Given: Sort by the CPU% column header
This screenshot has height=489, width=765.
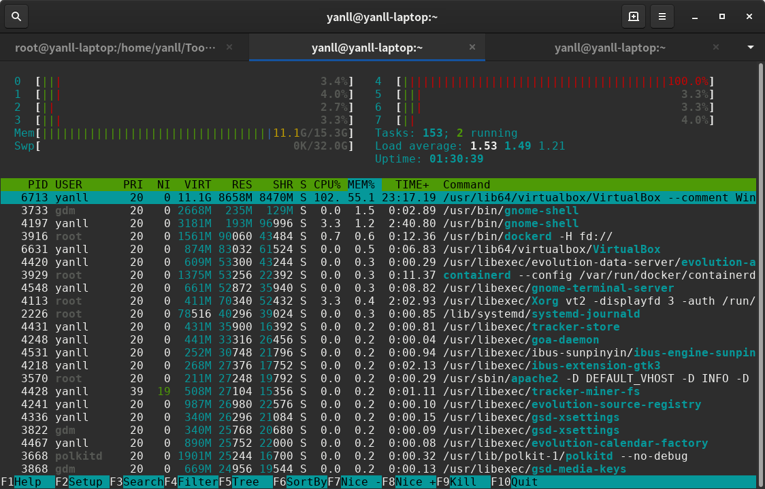Looking at the screenshot, I should point(327,185).
